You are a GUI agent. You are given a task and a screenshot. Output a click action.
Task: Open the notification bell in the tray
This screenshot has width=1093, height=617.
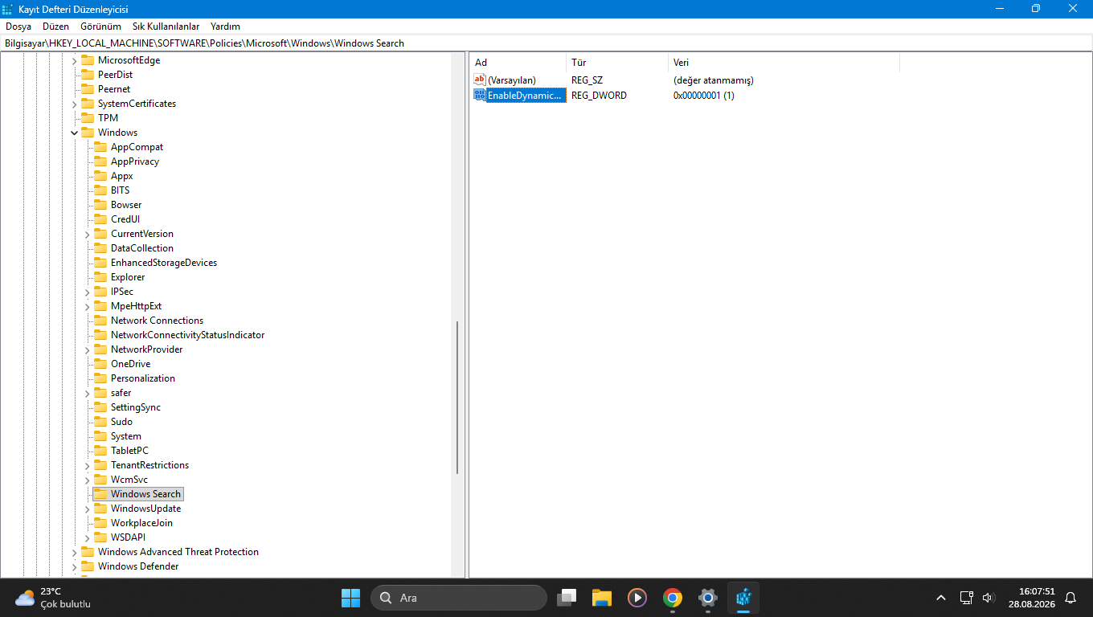pos(1070,598)
